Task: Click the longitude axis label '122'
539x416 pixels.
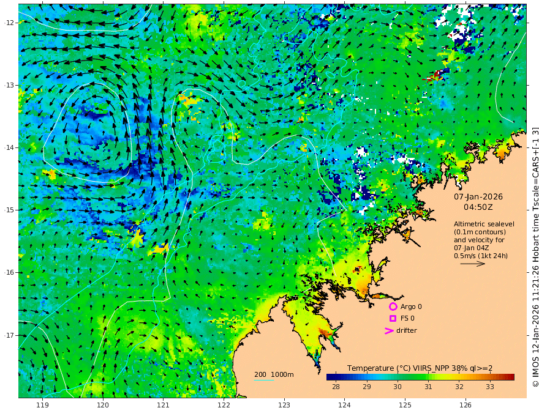Action: pyautogui.click(x=224, y=406)
